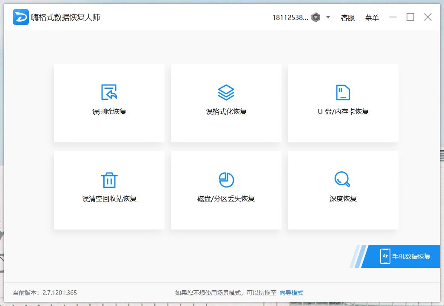Open the 深度恢复 recovery mode card
The height and width of the screenshot is (306, 444).
[x=343, y=190]
